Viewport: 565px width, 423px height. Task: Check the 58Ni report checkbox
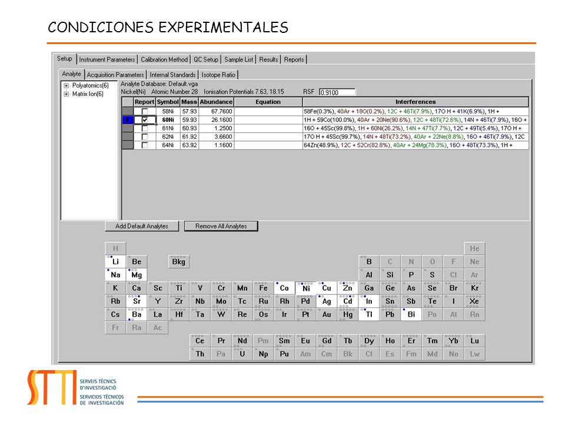click(x=145, y=111)
